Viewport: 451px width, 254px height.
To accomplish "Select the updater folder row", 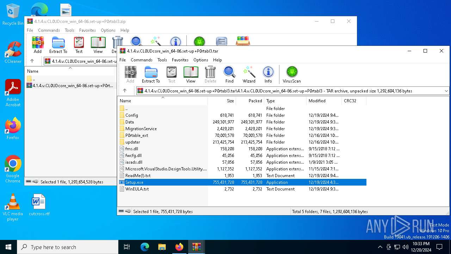I will click(242, 142).
